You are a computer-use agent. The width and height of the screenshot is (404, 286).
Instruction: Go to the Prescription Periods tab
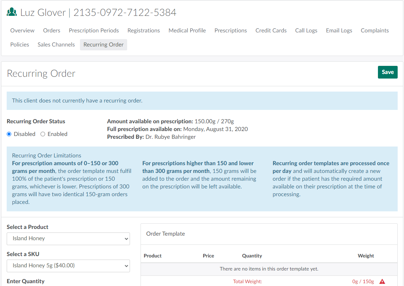coord(94,31)
